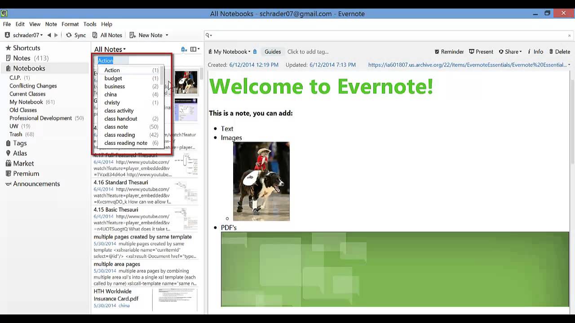Select the 'Action' tag in the list

128,70
